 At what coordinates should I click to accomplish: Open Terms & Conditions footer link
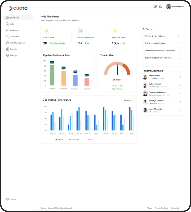(x=162, y=208)
